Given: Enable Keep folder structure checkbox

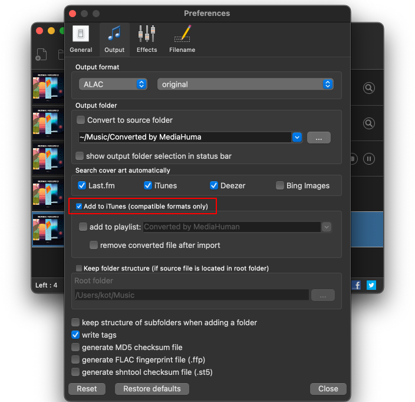Looking at the screenshot, I should (x=79, y=268).
